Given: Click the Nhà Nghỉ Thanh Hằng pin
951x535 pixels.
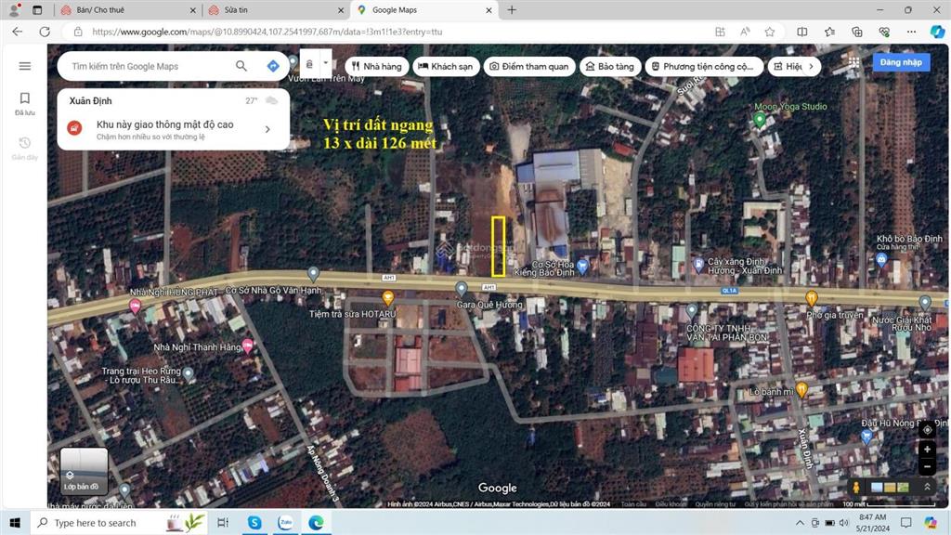Looking at the screenshot, I should pyautogui.click(x=247, y=346).
